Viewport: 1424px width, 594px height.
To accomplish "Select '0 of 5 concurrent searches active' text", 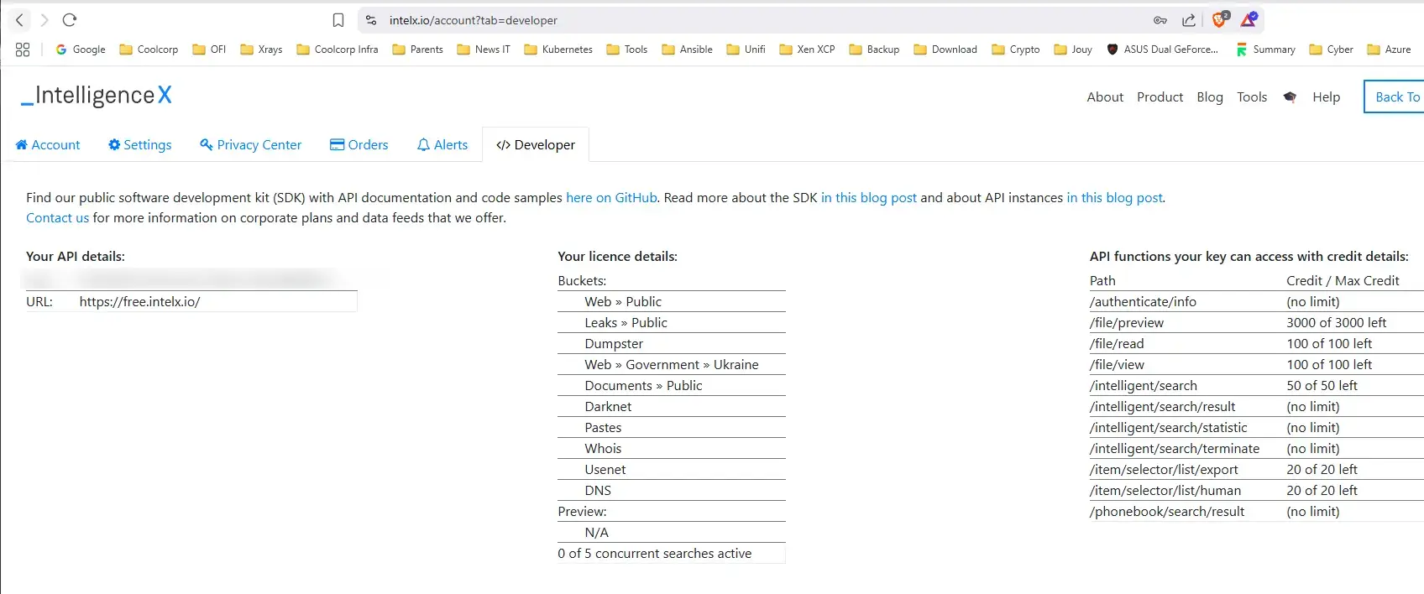I will [655, 554].
